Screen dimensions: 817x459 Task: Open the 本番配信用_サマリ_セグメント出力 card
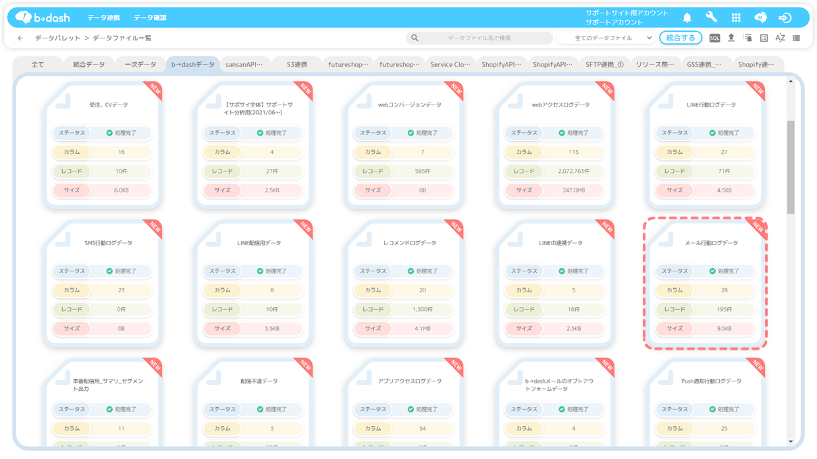coord(103,402)
